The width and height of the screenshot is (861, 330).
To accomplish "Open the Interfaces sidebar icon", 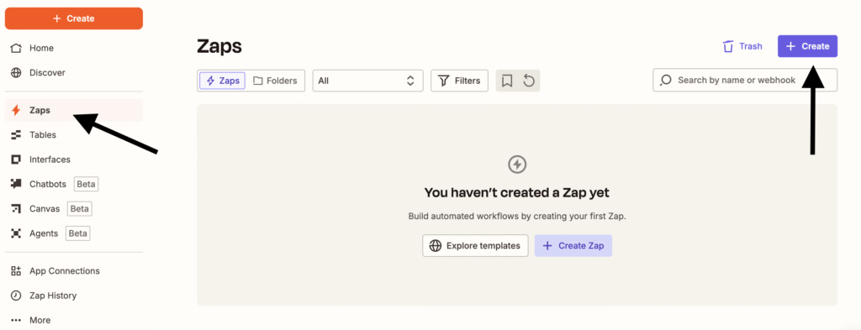I will pyautogui.click(x=16, y=160).
